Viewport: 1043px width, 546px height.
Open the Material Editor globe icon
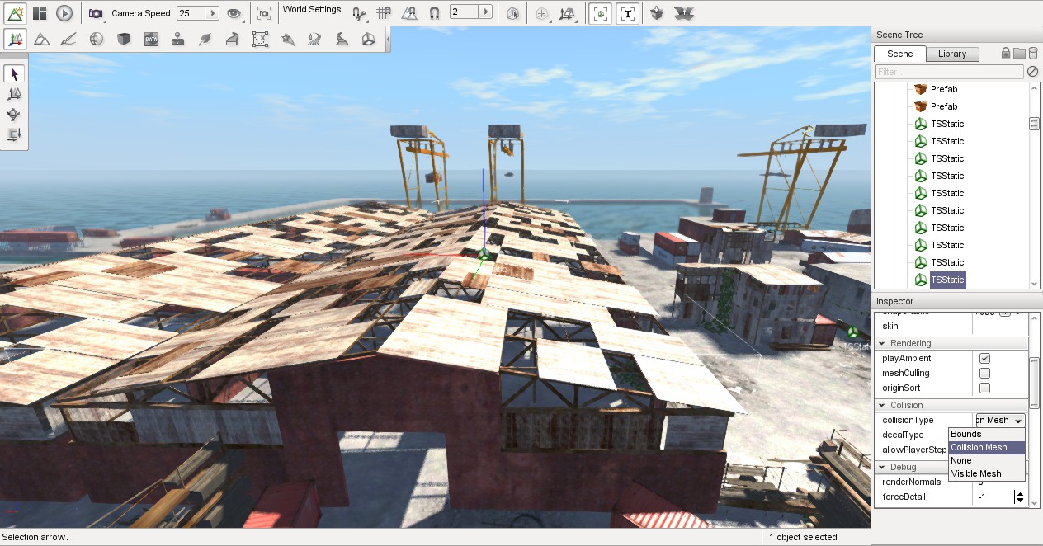(x=97, y=39)
